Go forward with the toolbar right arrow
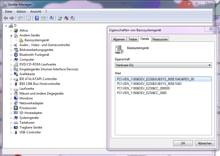The image size is (220, 156). click(12, 18)
